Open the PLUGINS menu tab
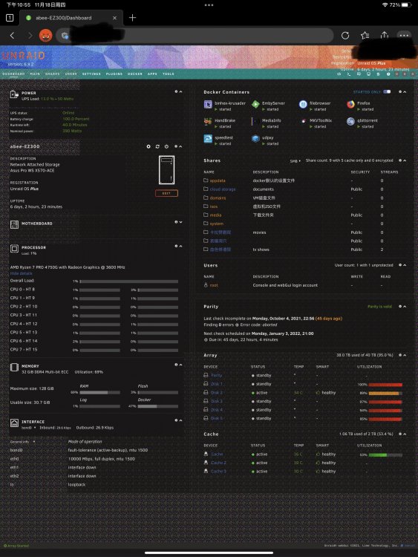The width and height of the screenshot is (418, 557). [x=114, y=74]
